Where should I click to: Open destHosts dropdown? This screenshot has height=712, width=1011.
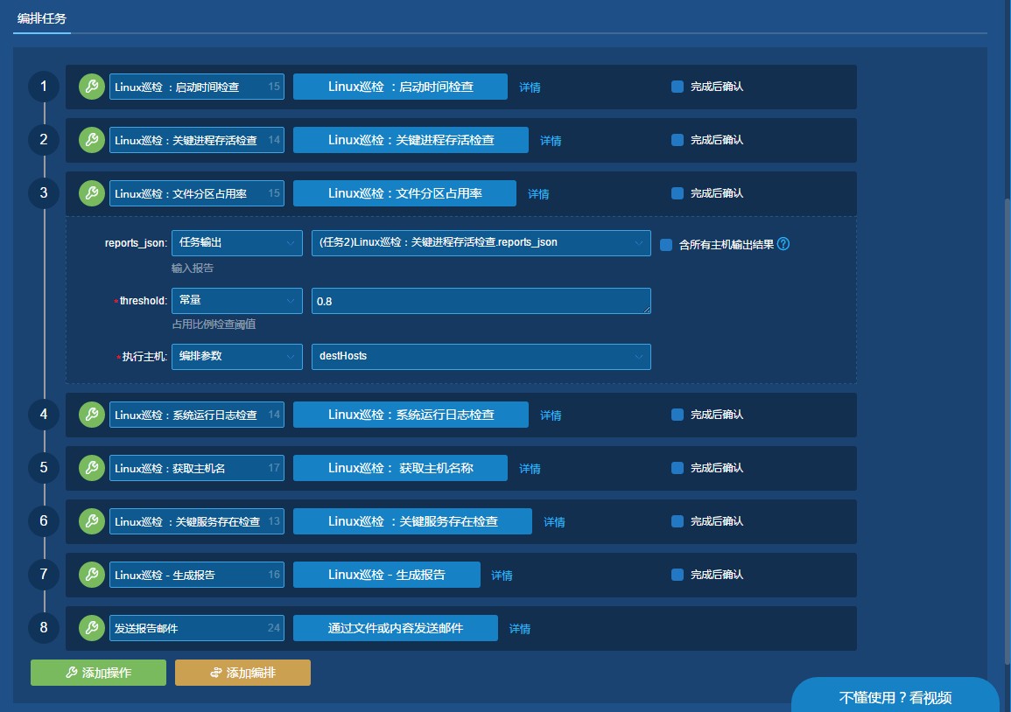(481, 357)
